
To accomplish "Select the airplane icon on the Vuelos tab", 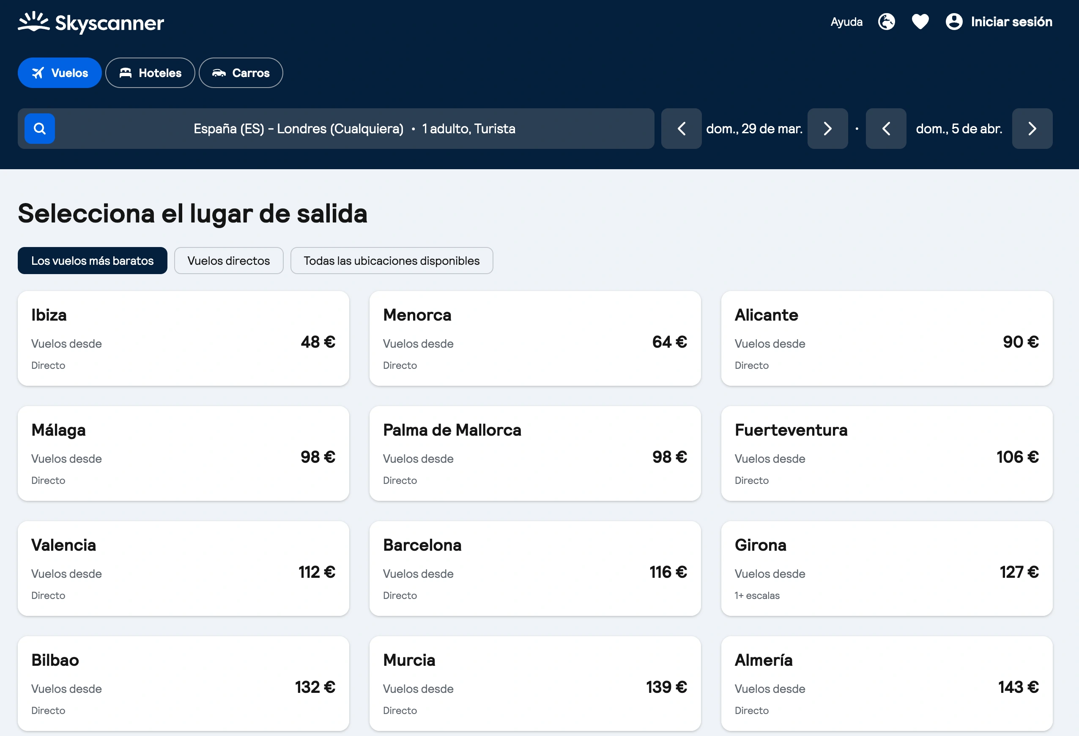I will [38, 72].
